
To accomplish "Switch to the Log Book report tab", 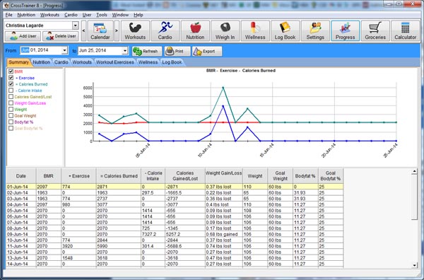I will pyautogui.click(x=172, y=62).
